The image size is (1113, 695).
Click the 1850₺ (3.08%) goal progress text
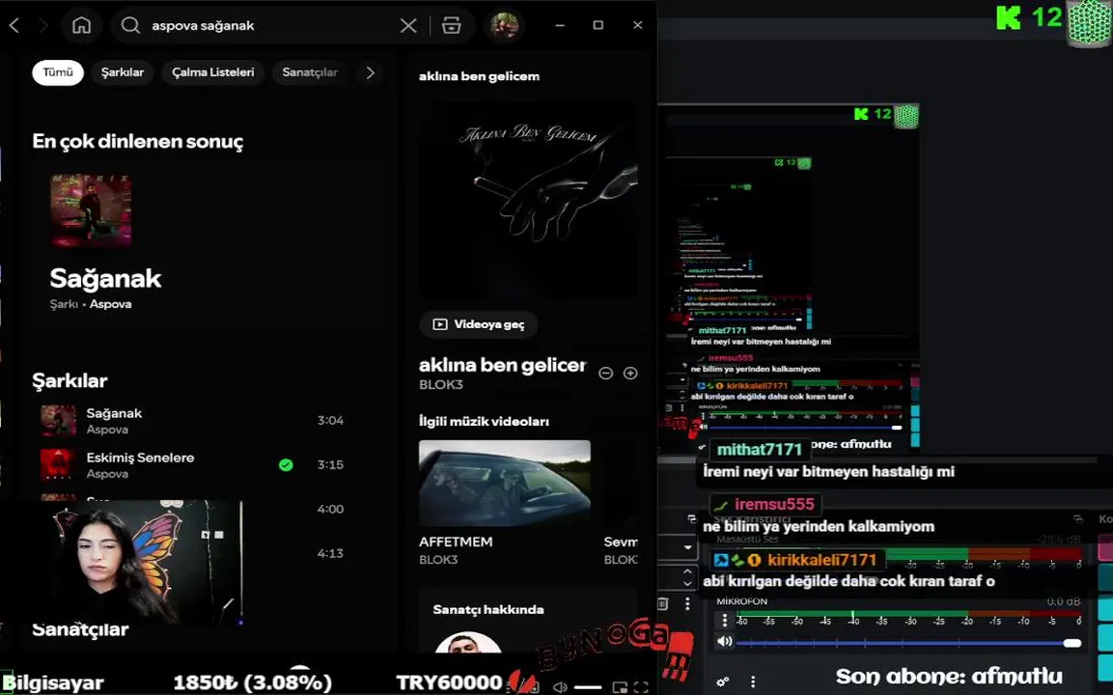tap(252, 682)
